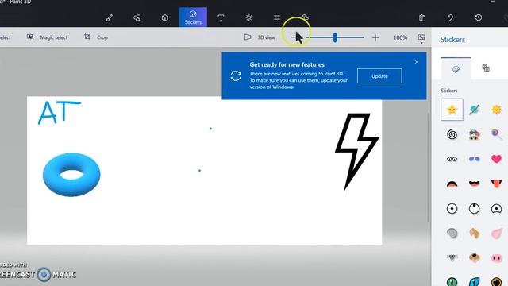Select the sun sticker
This screenshot has width=508, height=286.
coord(496,110)
